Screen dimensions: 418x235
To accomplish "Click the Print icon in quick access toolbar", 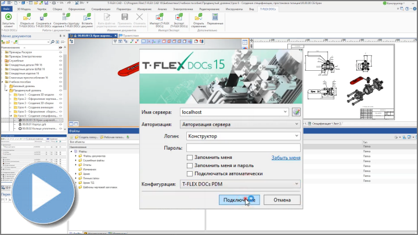I will click(x=54, y=3).
